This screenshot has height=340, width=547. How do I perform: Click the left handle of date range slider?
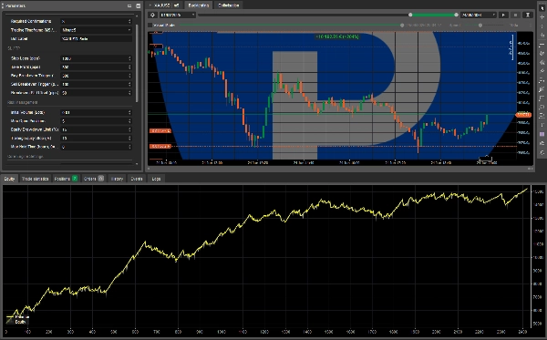[x=410, y=15]
